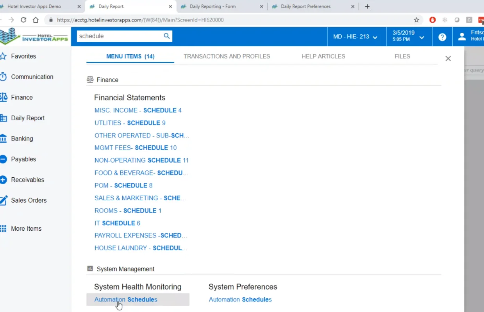The image size is (484, 312).
Task: Expand the 3/5/2019 date dropdown
Action: click(409, 37)
